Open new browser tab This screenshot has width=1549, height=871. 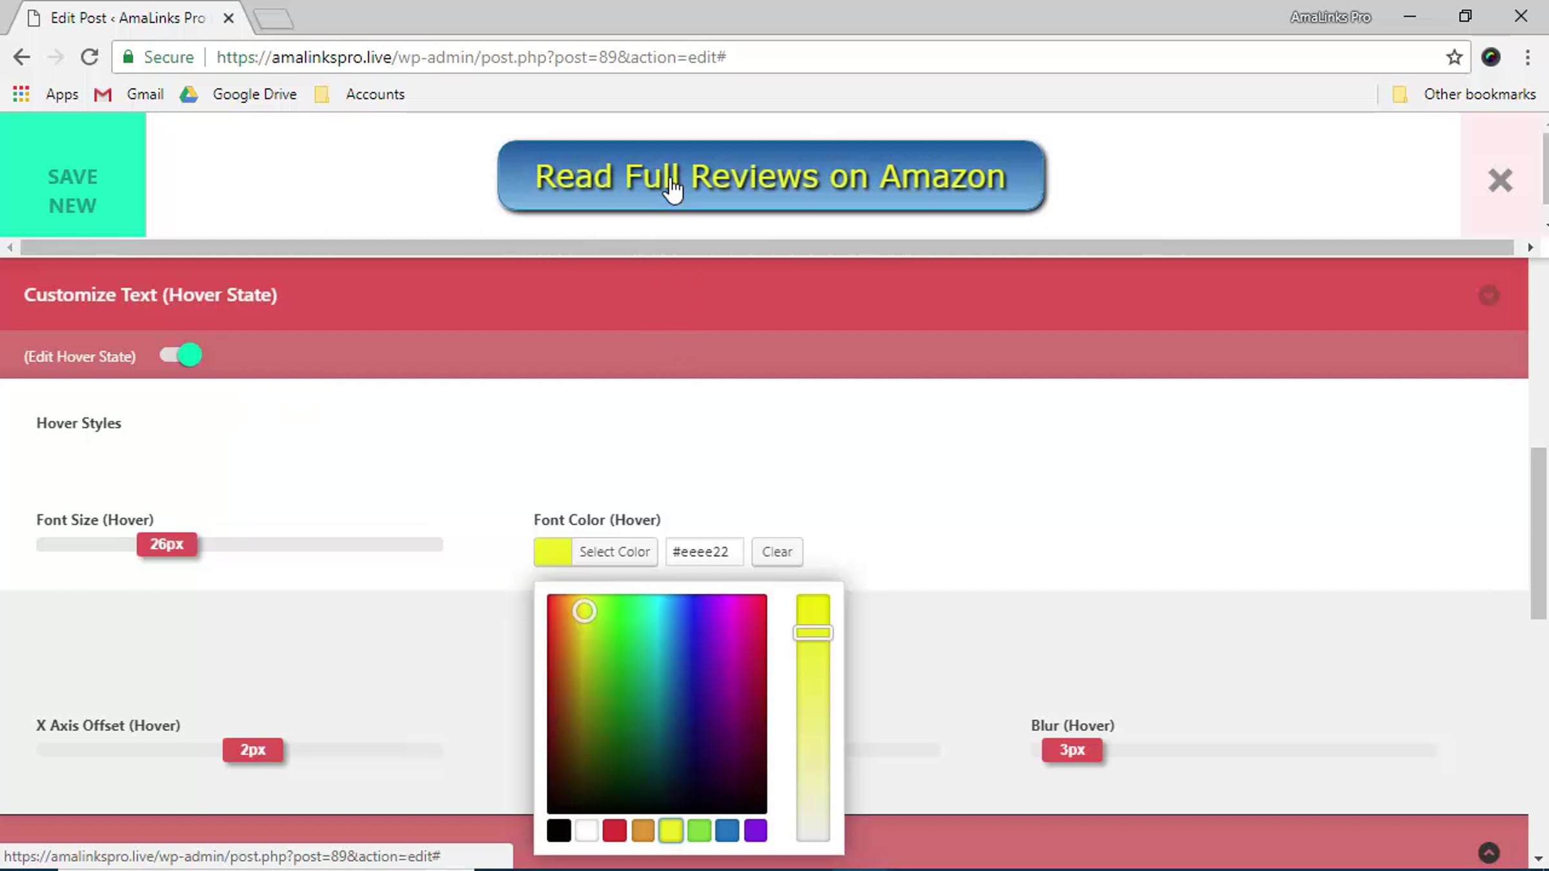[274, 19]
